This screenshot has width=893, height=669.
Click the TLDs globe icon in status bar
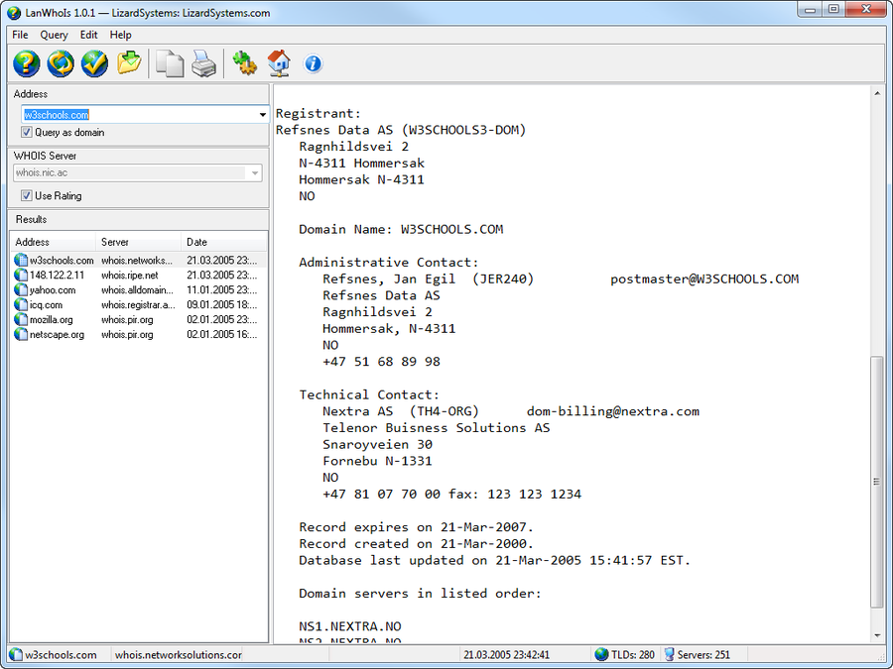tap(601, 655)
